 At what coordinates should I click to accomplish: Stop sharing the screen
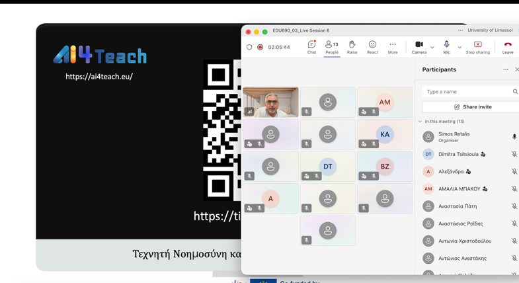pos(477,48)
